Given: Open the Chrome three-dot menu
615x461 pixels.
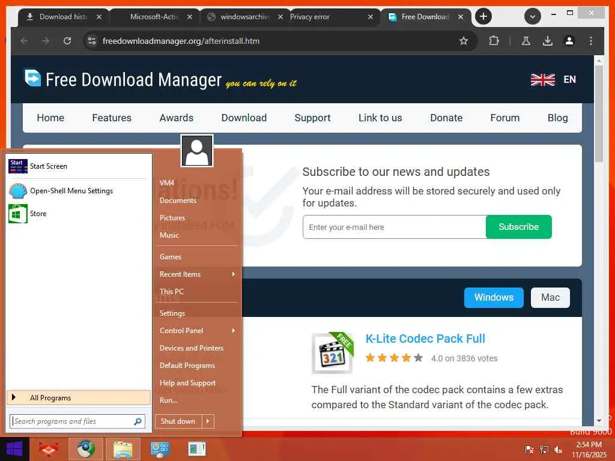Looking at the screenshot, I should tap(591, 41).
